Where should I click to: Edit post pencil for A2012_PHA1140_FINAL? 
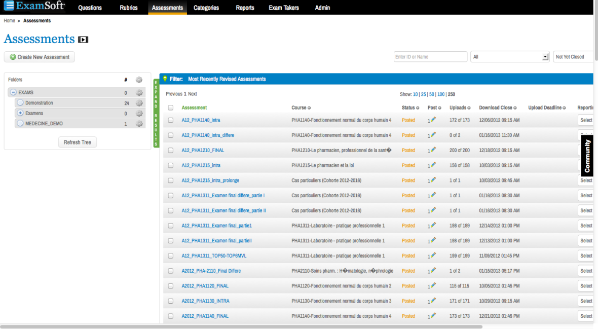click(433, 316)
